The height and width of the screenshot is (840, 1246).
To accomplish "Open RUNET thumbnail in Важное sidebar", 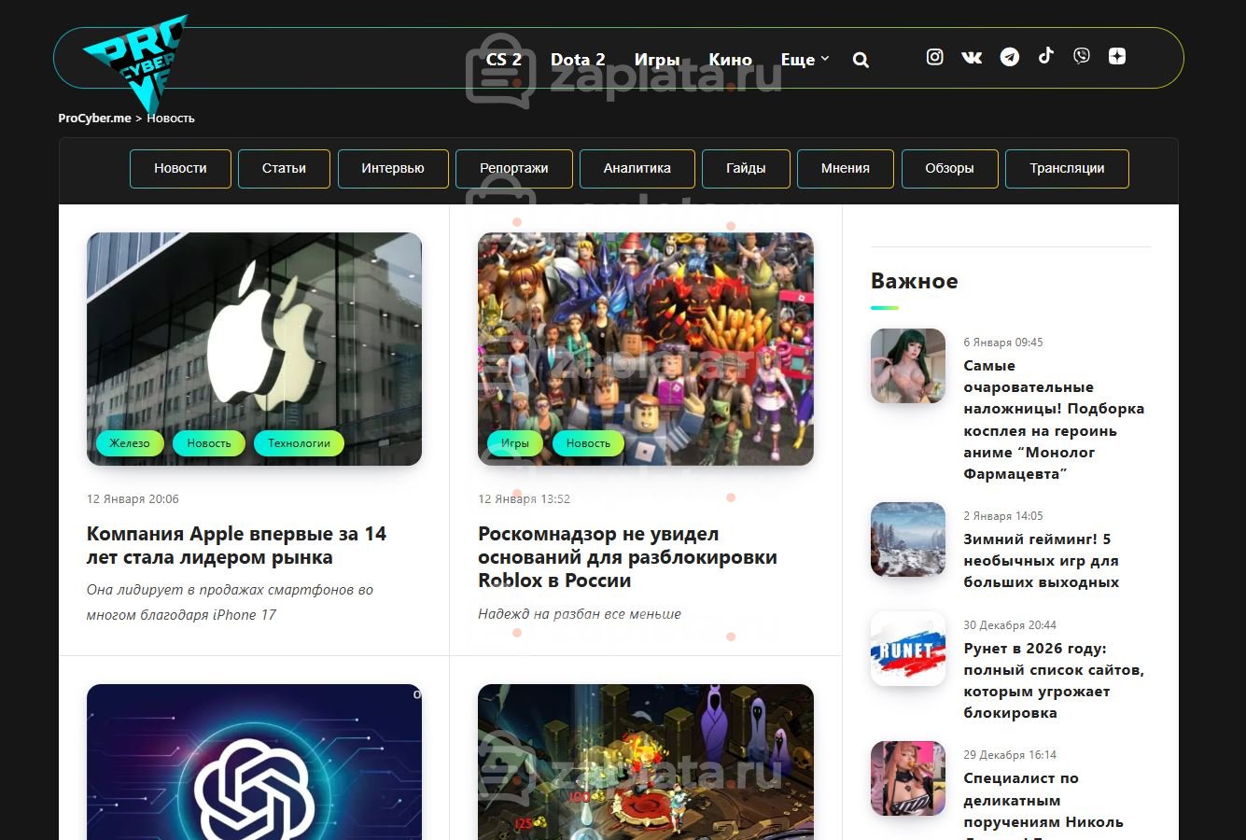I will [908, 649].
